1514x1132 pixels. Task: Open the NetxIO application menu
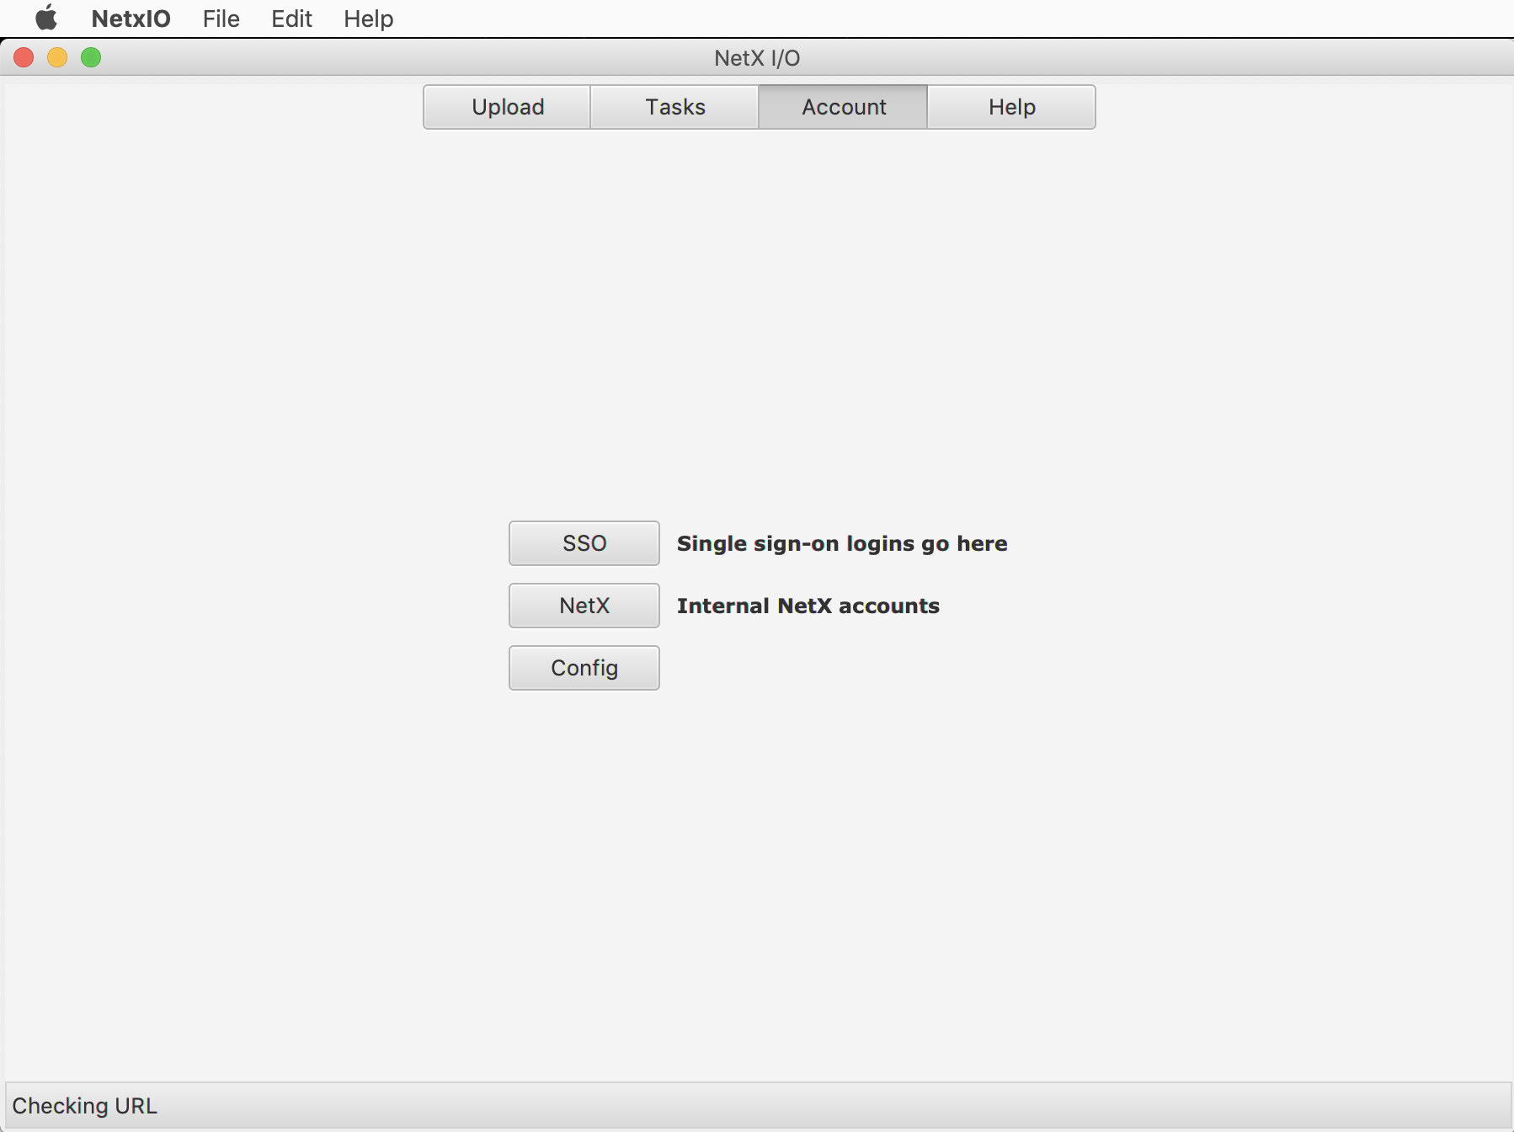[131, 19]
